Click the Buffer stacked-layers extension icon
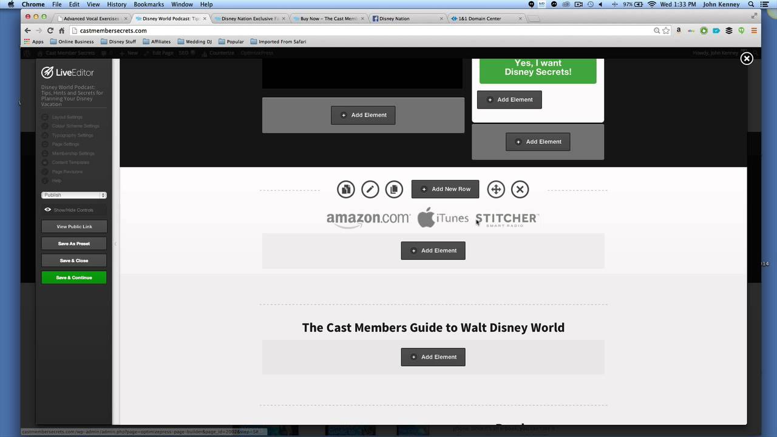Image resolution: width=777 pixels, height=437 pixels. point(729,30)
